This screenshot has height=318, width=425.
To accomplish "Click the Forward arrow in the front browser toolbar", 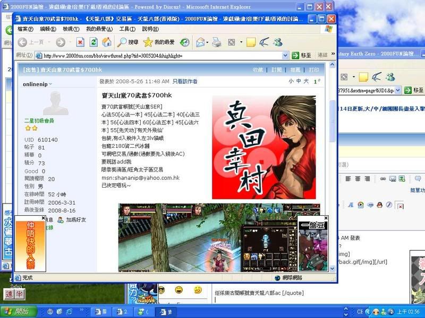I will coord(61,42).
